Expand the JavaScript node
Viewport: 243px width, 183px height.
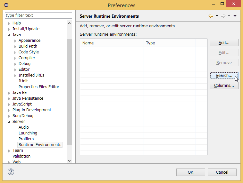[x=9, y=105]
